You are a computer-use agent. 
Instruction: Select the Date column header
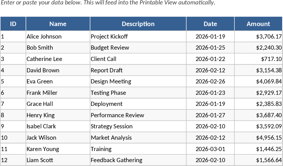coord(210,24)
